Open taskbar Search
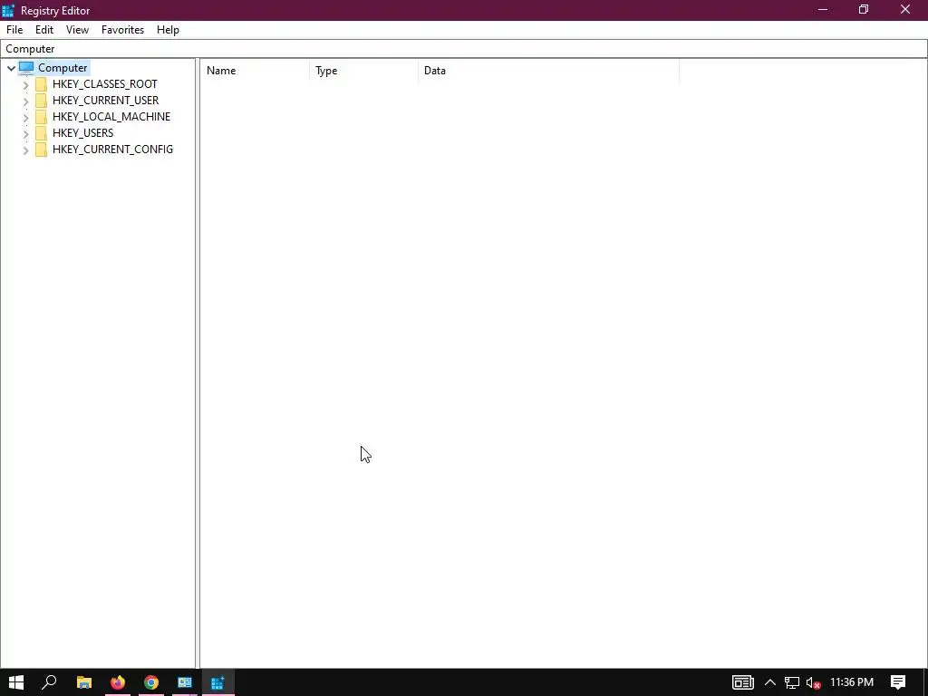Screen dimensions: 928x696 point(50,682)
